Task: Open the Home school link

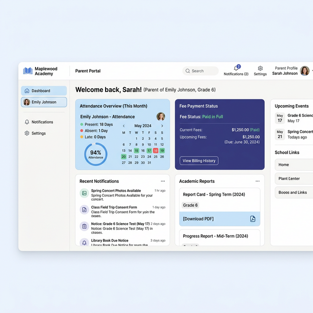Action: (294, 165)
